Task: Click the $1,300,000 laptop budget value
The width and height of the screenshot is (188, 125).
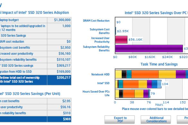Action: (62, 20)
